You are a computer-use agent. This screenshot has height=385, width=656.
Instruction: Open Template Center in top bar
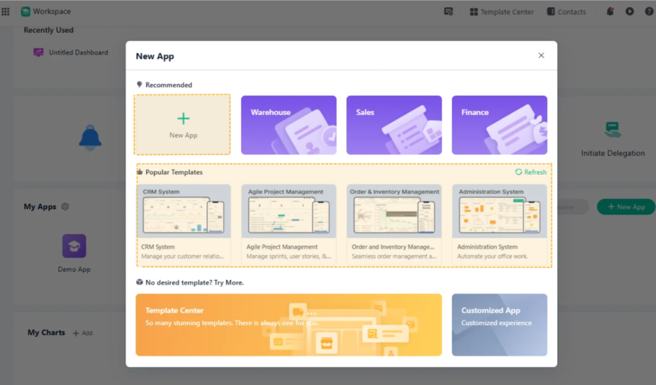(x=502, y=12)
